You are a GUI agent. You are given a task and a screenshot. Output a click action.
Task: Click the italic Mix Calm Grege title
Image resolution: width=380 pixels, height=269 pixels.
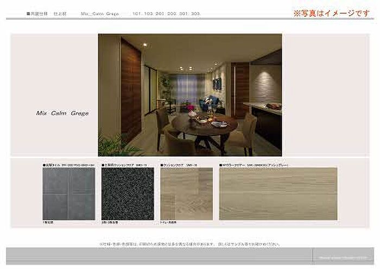point(62,114)
